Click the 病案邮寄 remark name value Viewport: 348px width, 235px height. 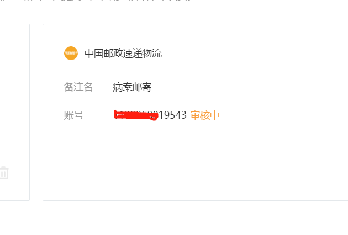pos(132,87)
